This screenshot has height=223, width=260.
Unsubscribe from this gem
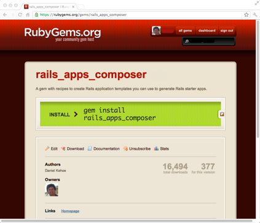140,148
